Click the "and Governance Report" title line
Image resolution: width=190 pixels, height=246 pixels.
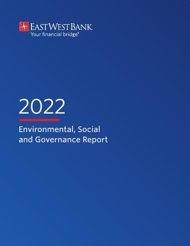click(x=63, y=140)
